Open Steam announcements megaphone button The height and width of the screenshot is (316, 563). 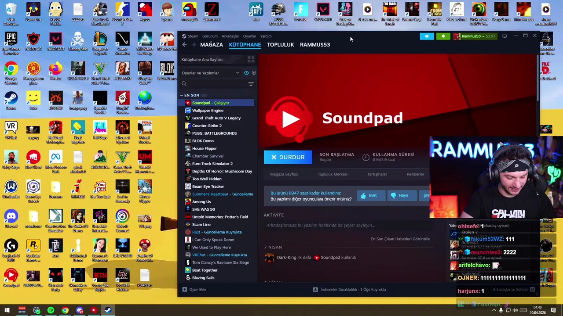point(427,36)
